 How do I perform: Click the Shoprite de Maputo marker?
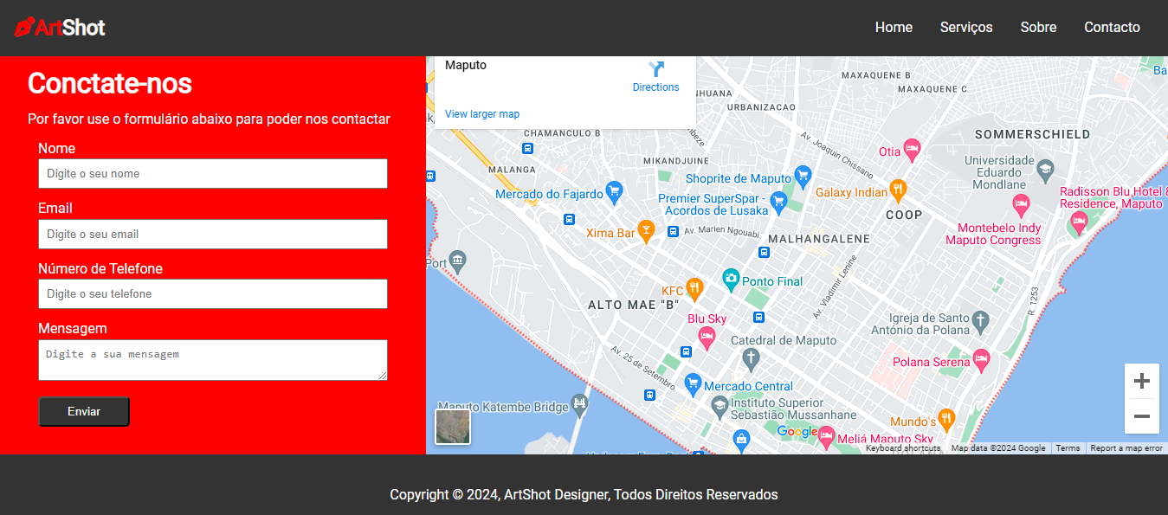tap(803, 176)
